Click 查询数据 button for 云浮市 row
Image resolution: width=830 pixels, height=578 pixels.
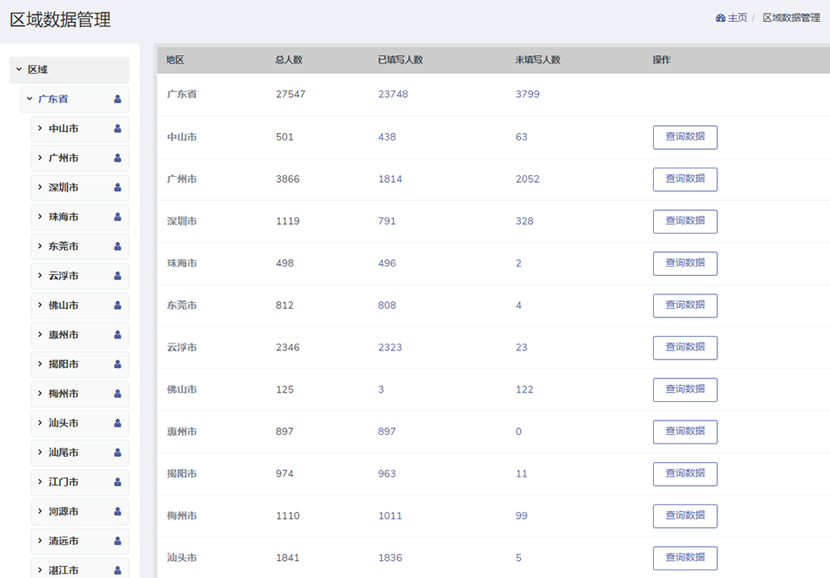[685, 348]
